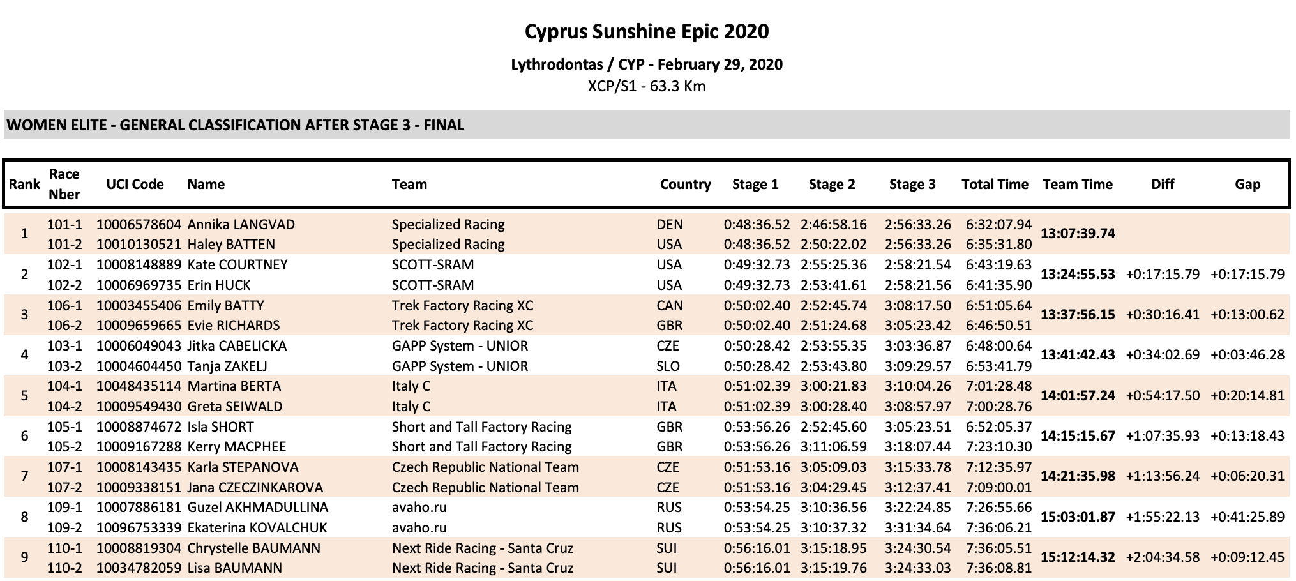The height and width of the screenshot is (581, 1296).
Task: Select Jitka CABELICKA's row name
Action: point(237,346)
